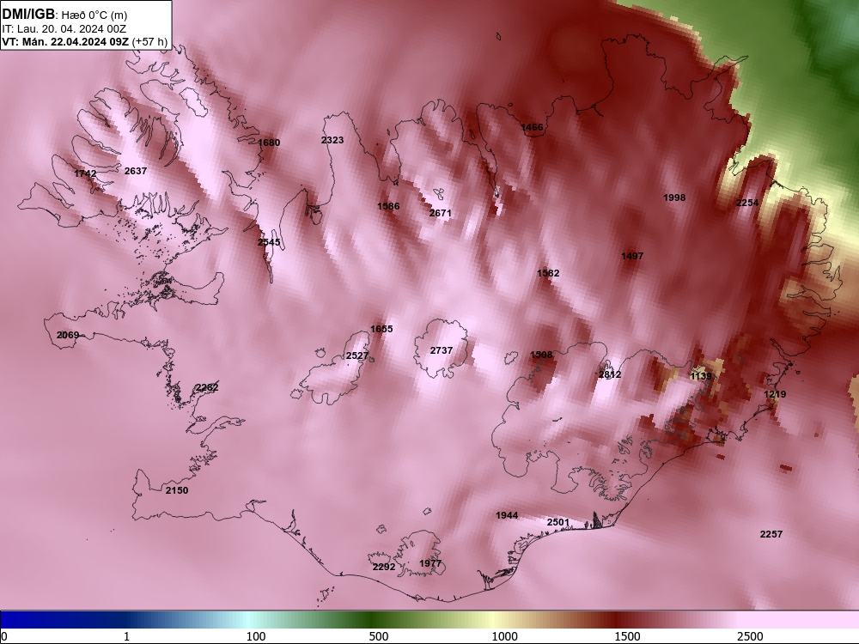Viewport: 859px width, 644px height.
Task: Click the 2527 height value
Action: pyautogui.click(x=357, y=355)
